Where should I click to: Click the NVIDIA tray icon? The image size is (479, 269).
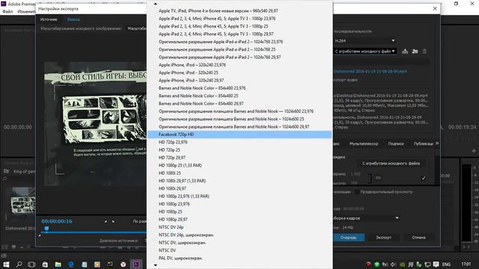click(403, 265)
